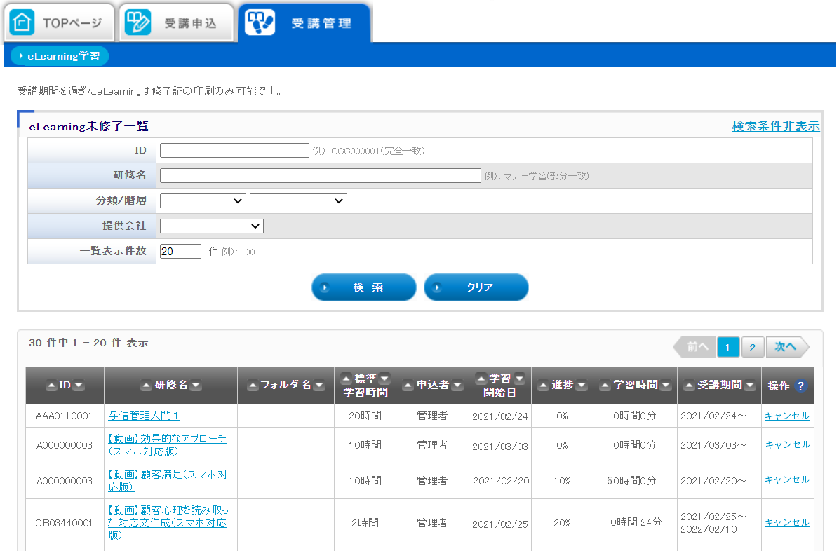839x551 pixels.
Task: Sort 標準学習時間 column descending arrow
Action: [x=384, y=379]
